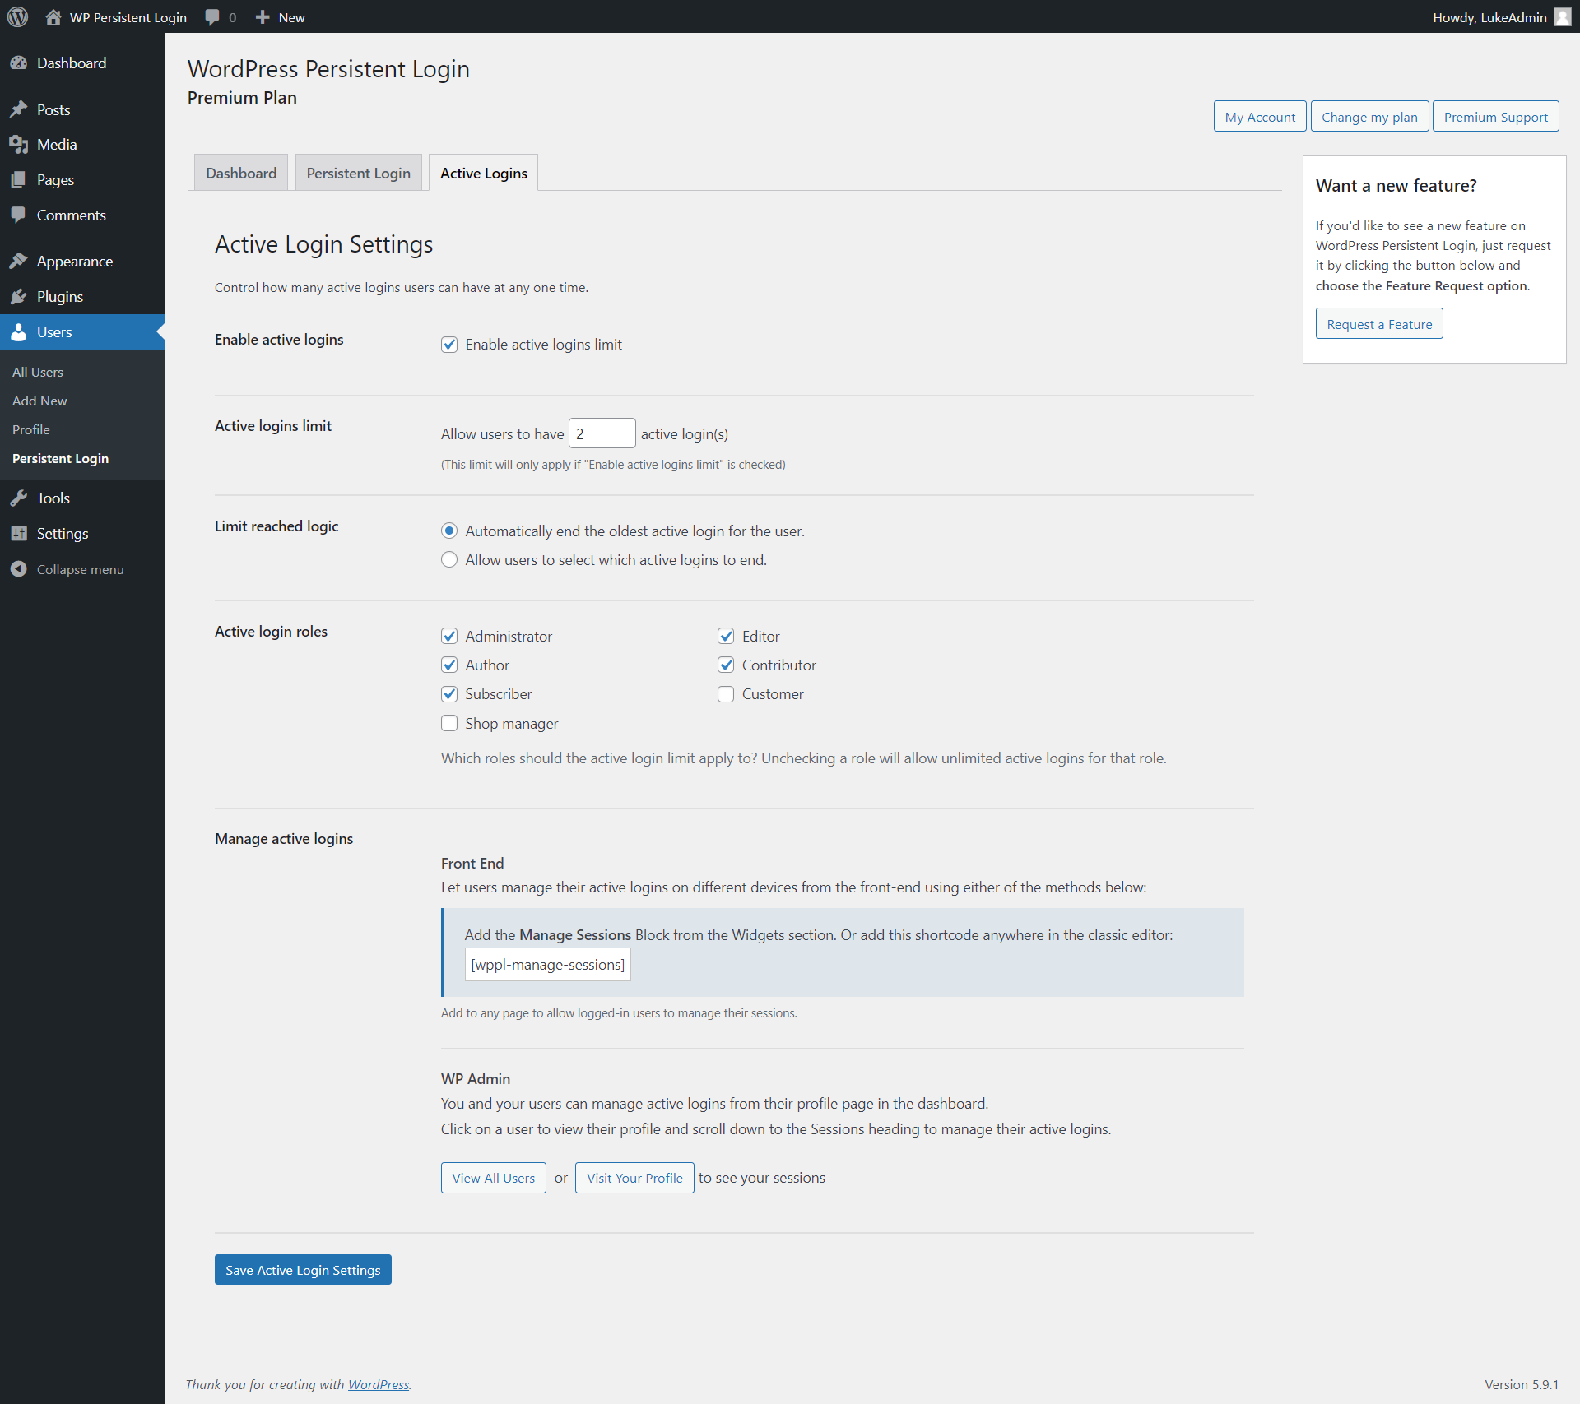Click the Appearance brush icon
1580x1404 pixels.
(x=18, y=262)
